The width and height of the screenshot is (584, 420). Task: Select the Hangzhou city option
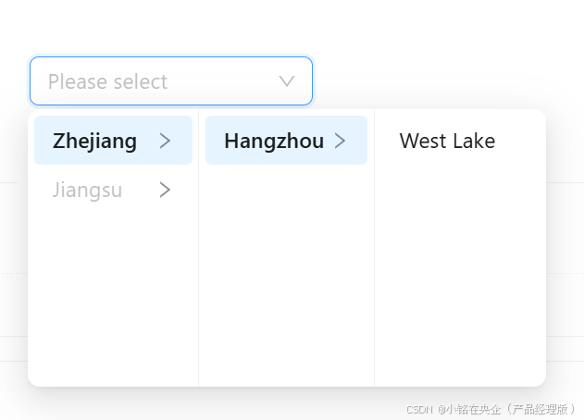pyautogui.click(x=273, y=141)
